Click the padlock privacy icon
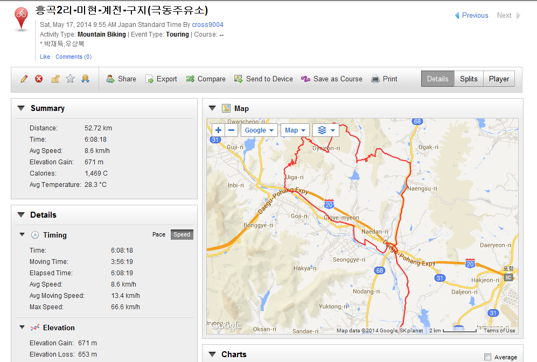537x362 pixels. coord(55,79)
